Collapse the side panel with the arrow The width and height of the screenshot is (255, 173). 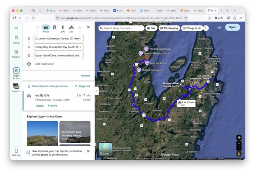pos(96,91)
